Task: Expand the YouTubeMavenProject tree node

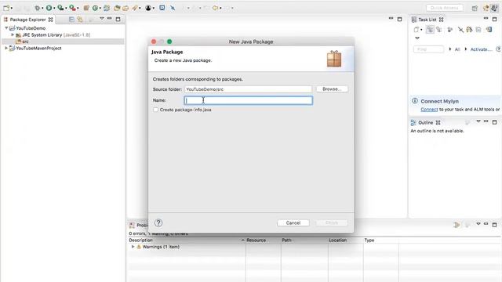Action: (x=6, y=49)
